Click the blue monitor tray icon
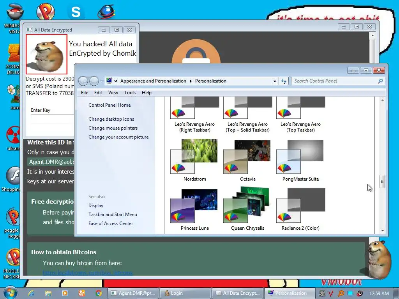Image resolution: width=399 pixels, height=299 pixels. pyautogui.click(x=350, y=293)
